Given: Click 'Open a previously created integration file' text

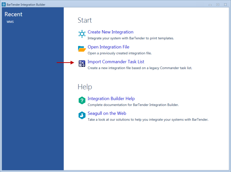Looking at the screenshot, I should tap(120, 53).
